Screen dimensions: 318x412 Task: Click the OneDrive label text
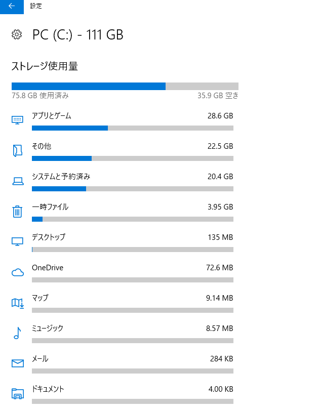(48, 267)
